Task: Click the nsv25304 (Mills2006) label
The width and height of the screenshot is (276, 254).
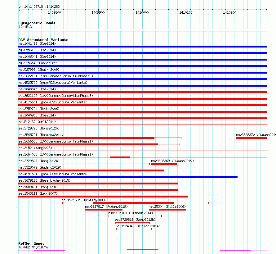Action: tap(167, 206)
